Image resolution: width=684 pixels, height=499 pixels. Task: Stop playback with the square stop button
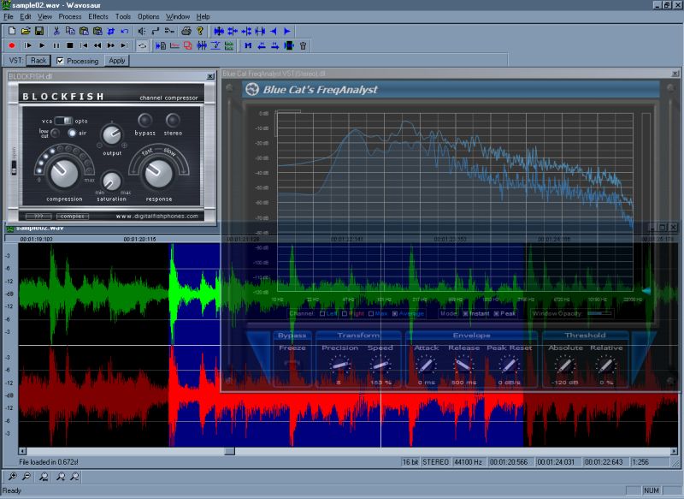(x=70, y=45)
